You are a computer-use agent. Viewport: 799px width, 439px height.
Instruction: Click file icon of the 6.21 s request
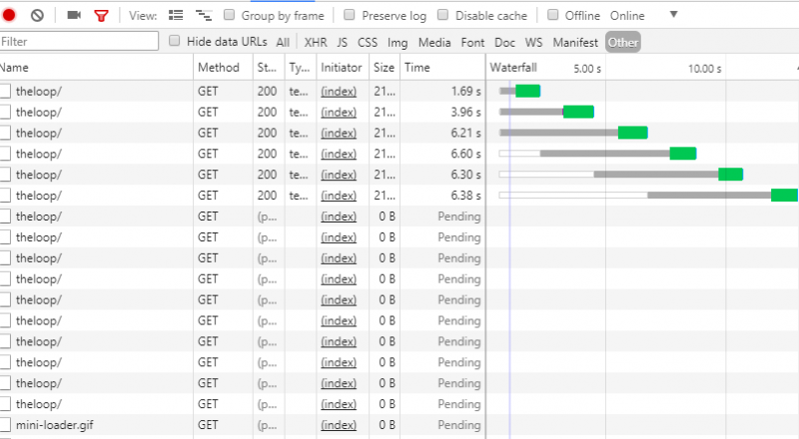5,133
